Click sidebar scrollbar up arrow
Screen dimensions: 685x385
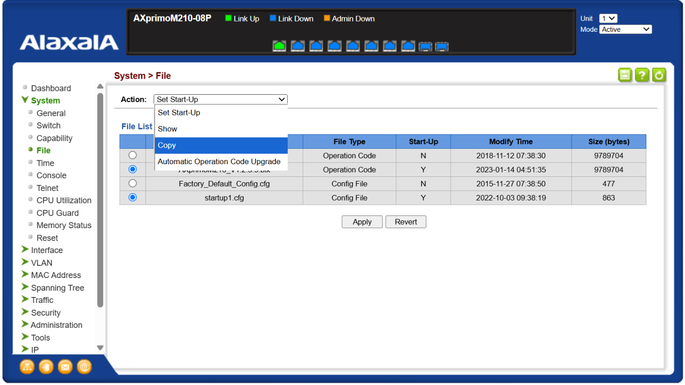[x=100, y=86]
